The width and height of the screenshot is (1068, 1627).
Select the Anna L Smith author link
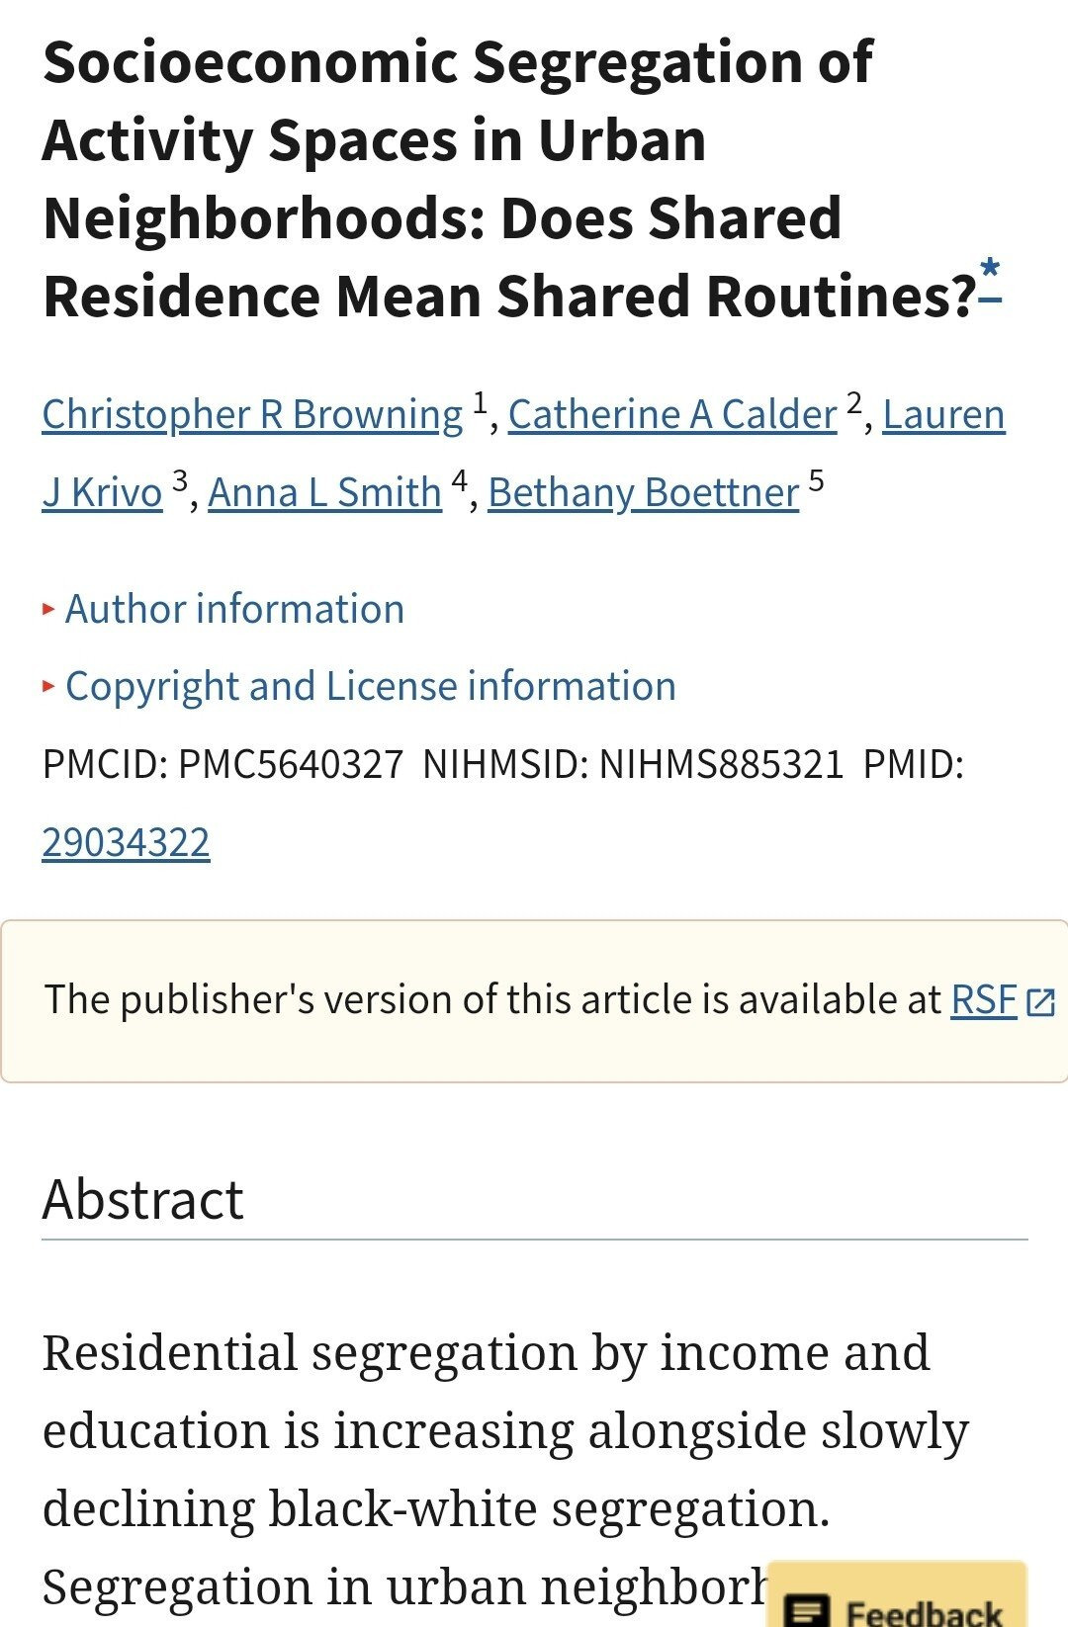pyautogui.click(x=324, y=493)
